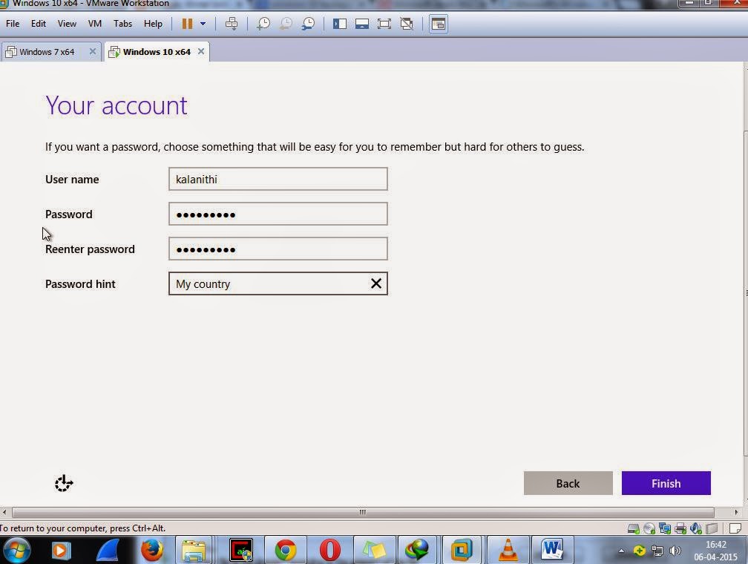Revert the VM to its snapshot

click(x=286, y=23)
